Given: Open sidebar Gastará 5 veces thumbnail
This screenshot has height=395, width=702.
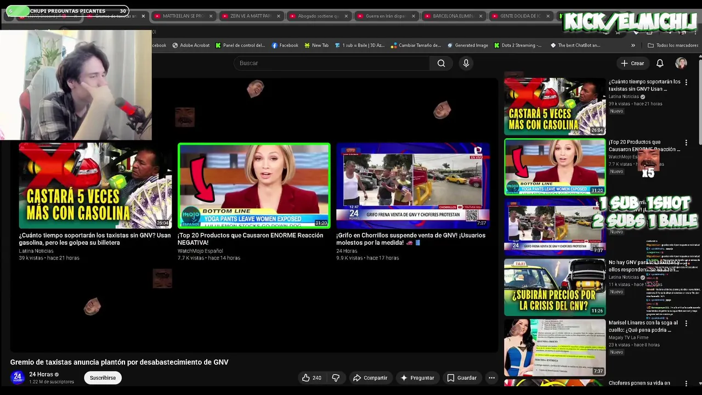Looking at the screenshot, I should [x=555, y=106].
